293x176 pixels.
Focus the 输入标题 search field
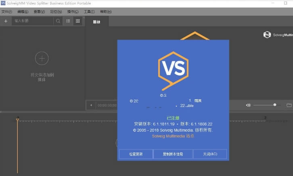coord(33,21)
